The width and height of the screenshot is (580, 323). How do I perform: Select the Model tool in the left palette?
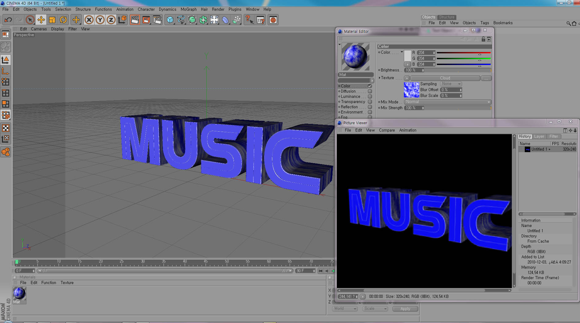click(x=6, y=60)
